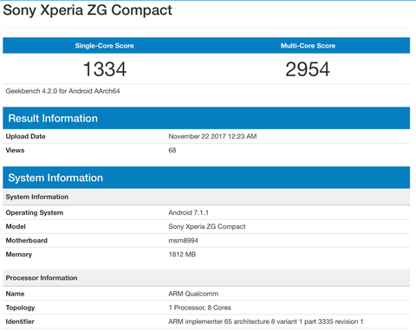Click the Operating System label

click(35, 213)
